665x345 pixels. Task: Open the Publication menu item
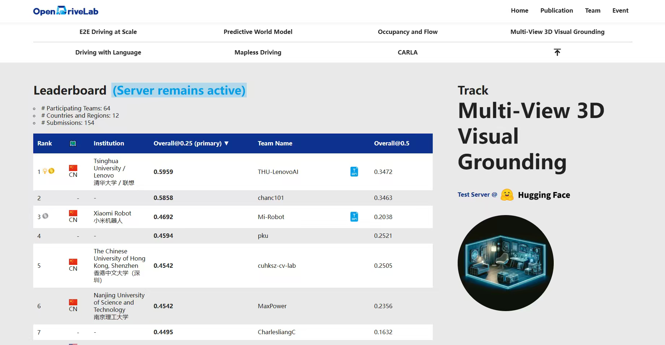[557, 10]
